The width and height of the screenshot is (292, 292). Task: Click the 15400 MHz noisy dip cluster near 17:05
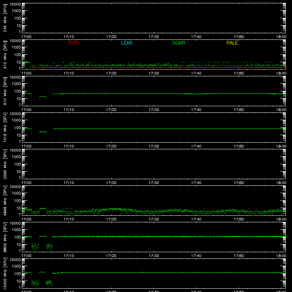[x=49, y=284]
